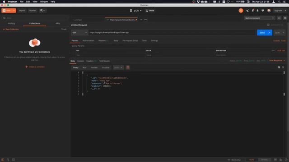
Task: Open the Send button dropdown arrow
Action: coord(270,32)
